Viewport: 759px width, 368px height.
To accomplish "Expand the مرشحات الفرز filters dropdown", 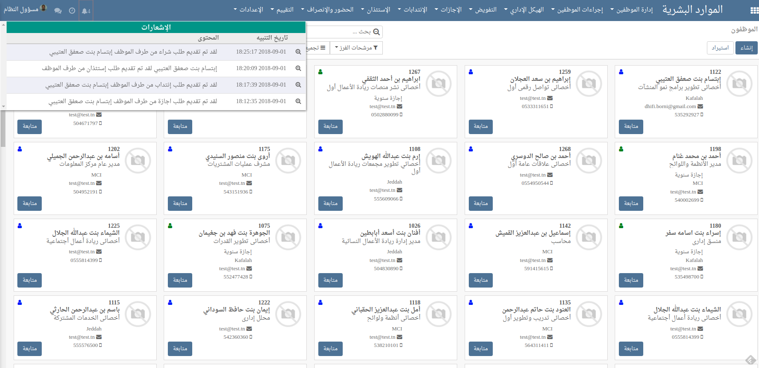I will pos(356,48).
